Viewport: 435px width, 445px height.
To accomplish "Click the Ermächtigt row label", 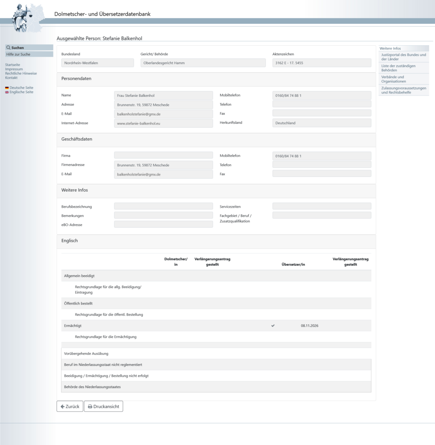I will 72,325.
